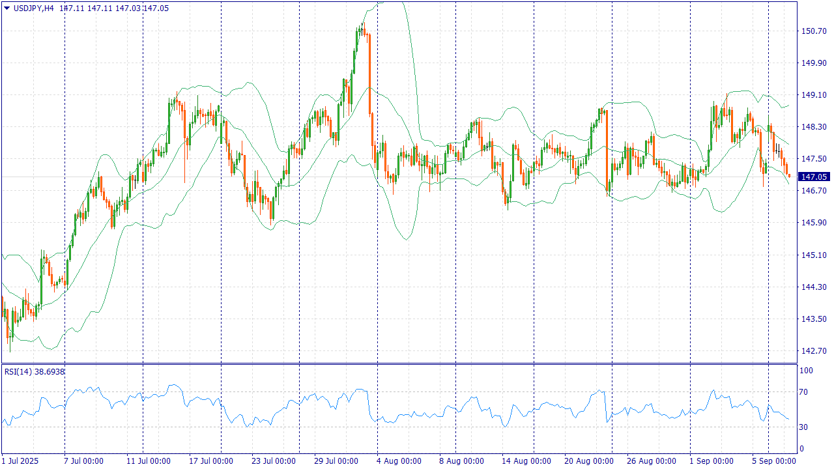Click the USDJPY,H4 chart title text
The height and width of the screenshot is (469, 834).
click(34, 8)
